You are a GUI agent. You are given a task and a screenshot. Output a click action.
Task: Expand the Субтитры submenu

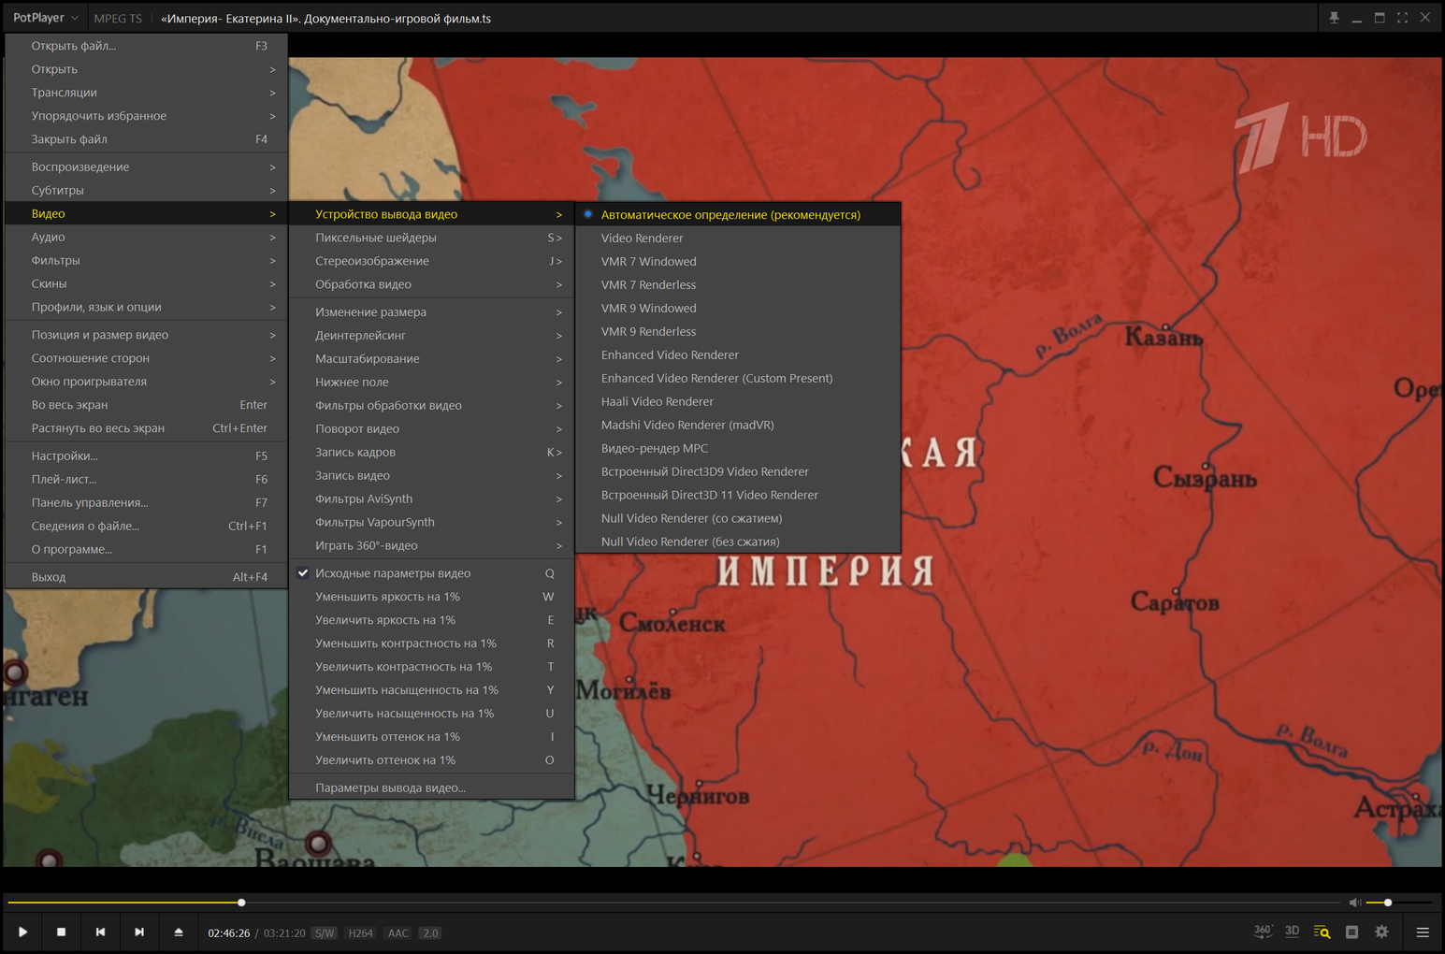(x=146, y=190)
